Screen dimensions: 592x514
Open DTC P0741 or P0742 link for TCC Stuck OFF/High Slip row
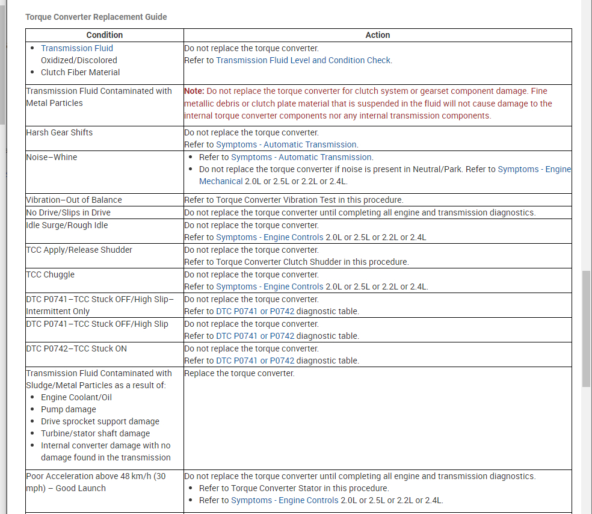(x=255, y=336)
